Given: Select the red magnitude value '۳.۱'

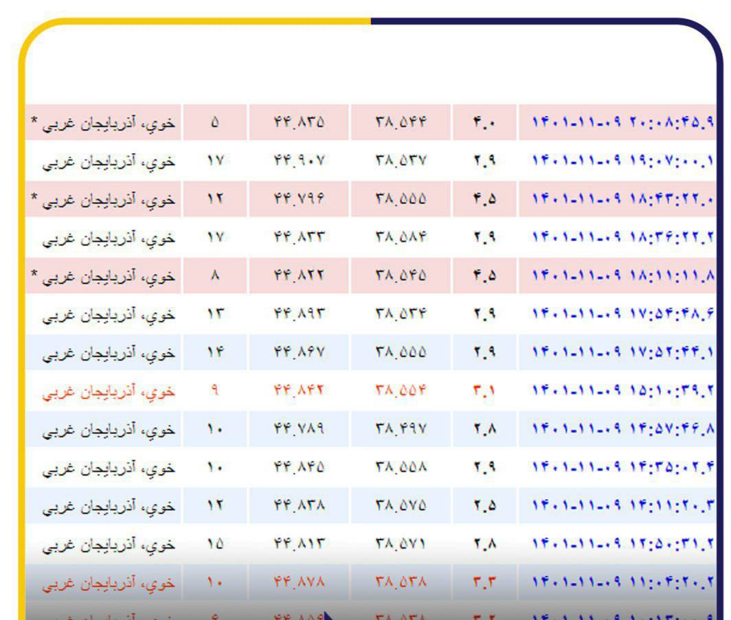Looking at the screenshot, I should click(x=484, y=391).
